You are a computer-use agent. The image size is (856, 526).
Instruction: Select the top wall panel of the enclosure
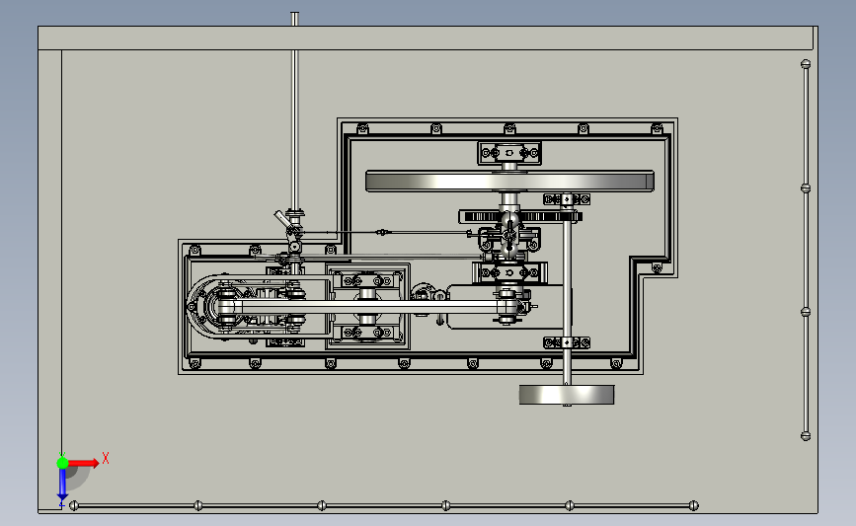tap(426, 38)
